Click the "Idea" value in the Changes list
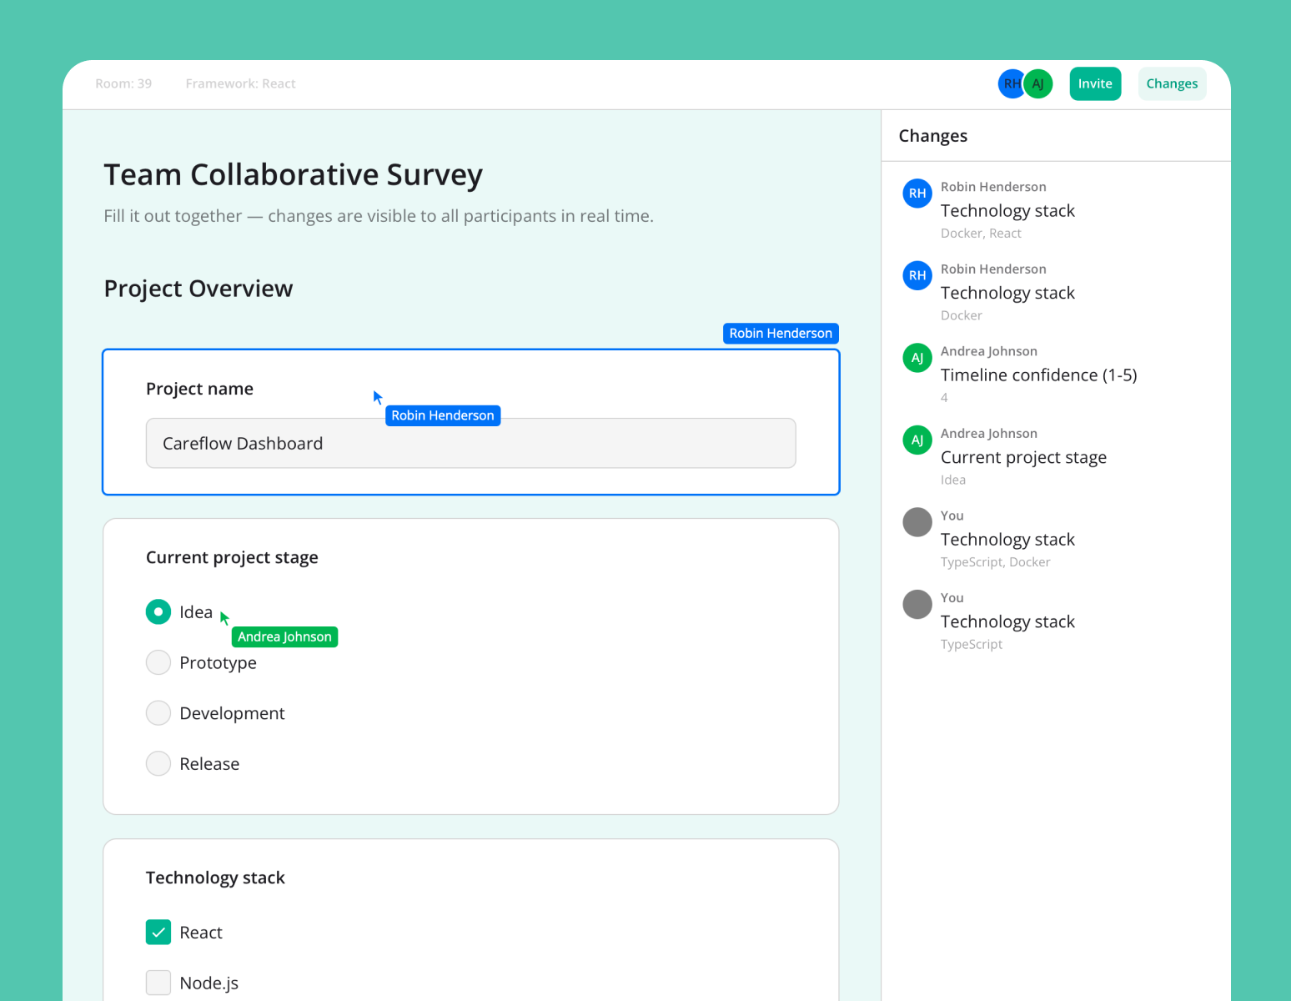Viewport: 1291px width, 1001px height. click(x=953, y=480)
